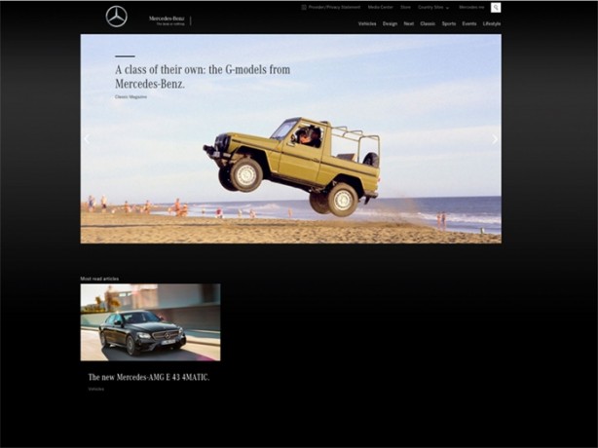Go to the Lifestyle section

click(492, 23)
